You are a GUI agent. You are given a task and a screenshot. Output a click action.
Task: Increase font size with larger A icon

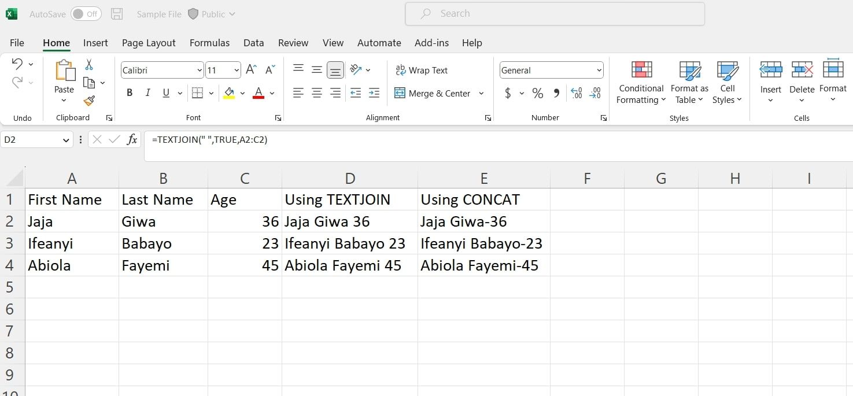click(251, 70)
